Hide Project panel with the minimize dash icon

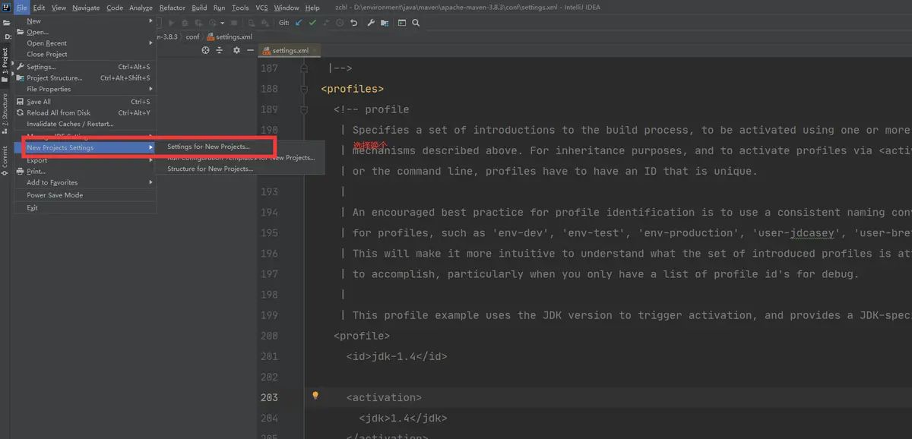(x=249, y=50)
